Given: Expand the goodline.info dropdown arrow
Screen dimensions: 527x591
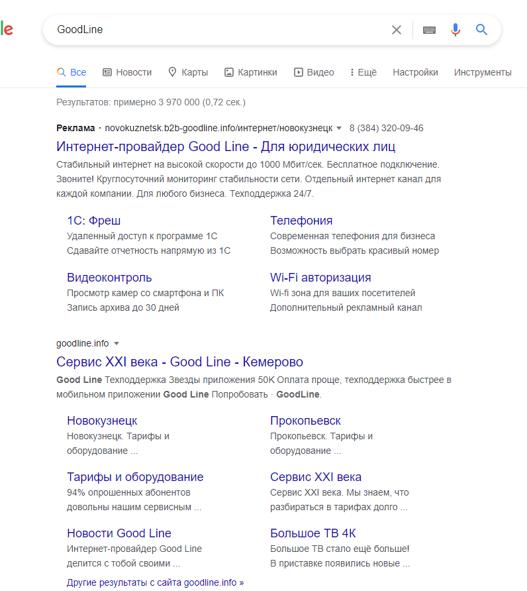Looking at the screenshot, I should [117, 344].
